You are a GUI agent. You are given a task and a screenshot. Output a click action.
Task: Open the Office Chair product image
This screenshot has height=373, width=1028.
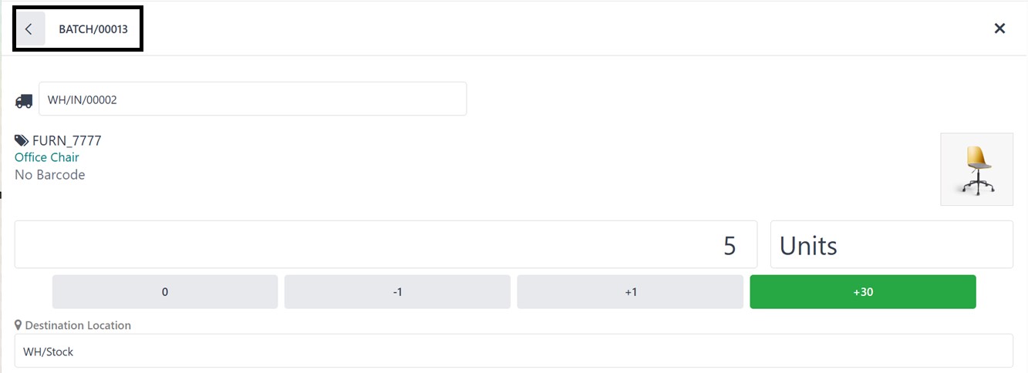click(x=976, y=170)
